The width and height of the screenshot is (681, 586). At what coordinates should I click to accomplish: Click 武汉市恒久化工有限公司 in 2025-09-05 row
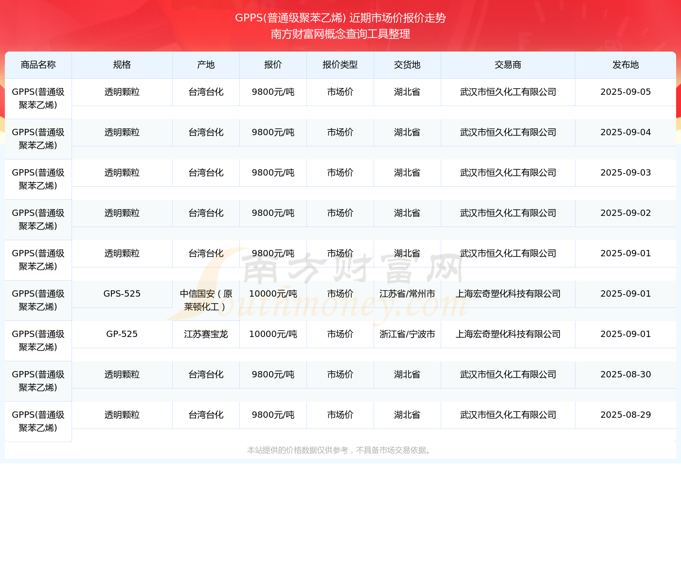(x=508, y=92)
